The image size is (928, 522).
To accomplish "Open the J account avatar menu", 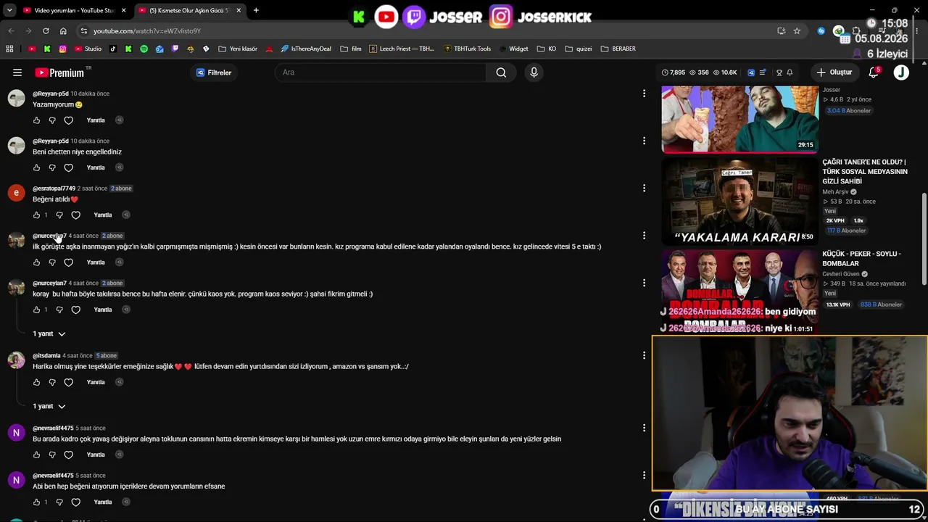I will pos(901,72).
